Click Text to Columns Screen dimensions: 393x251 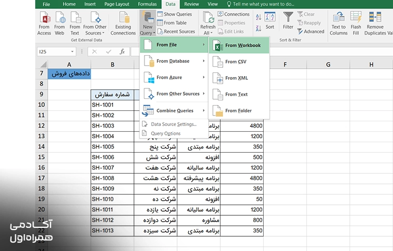(338, 24)
